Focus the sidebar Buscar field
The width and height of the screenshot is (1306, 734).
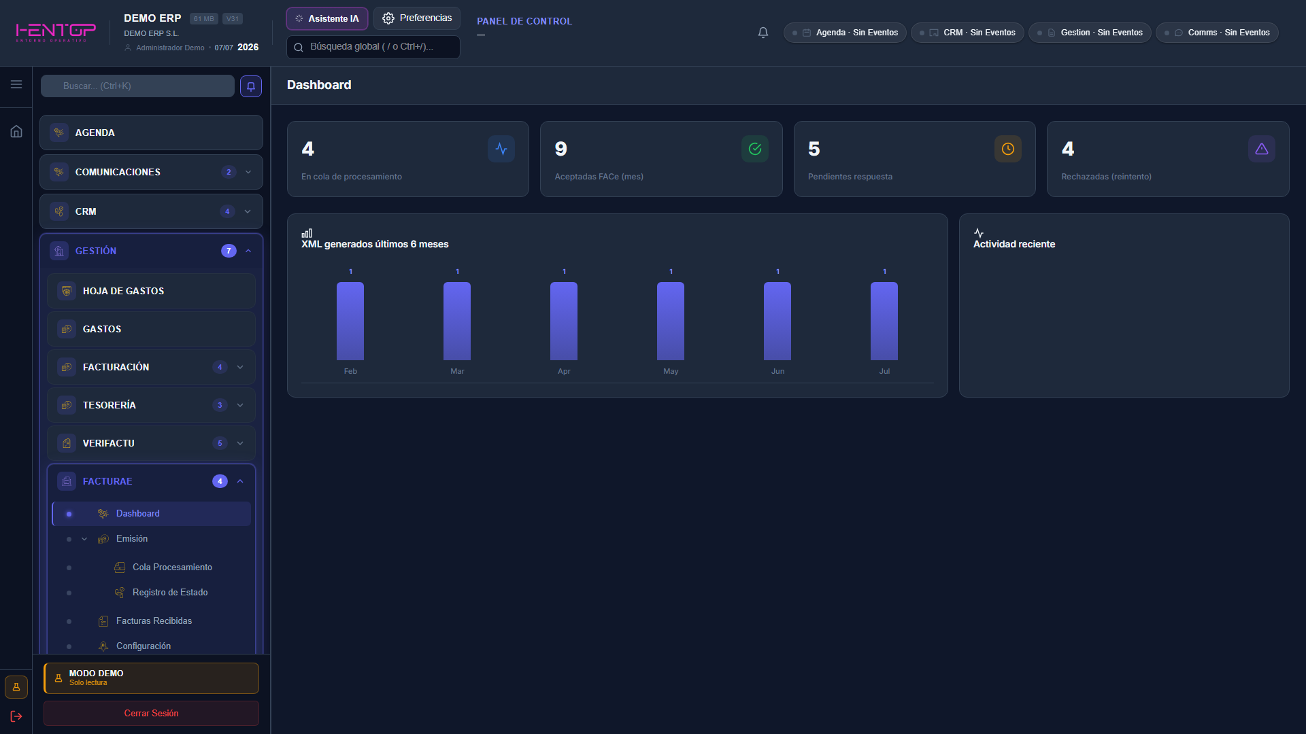137,86
